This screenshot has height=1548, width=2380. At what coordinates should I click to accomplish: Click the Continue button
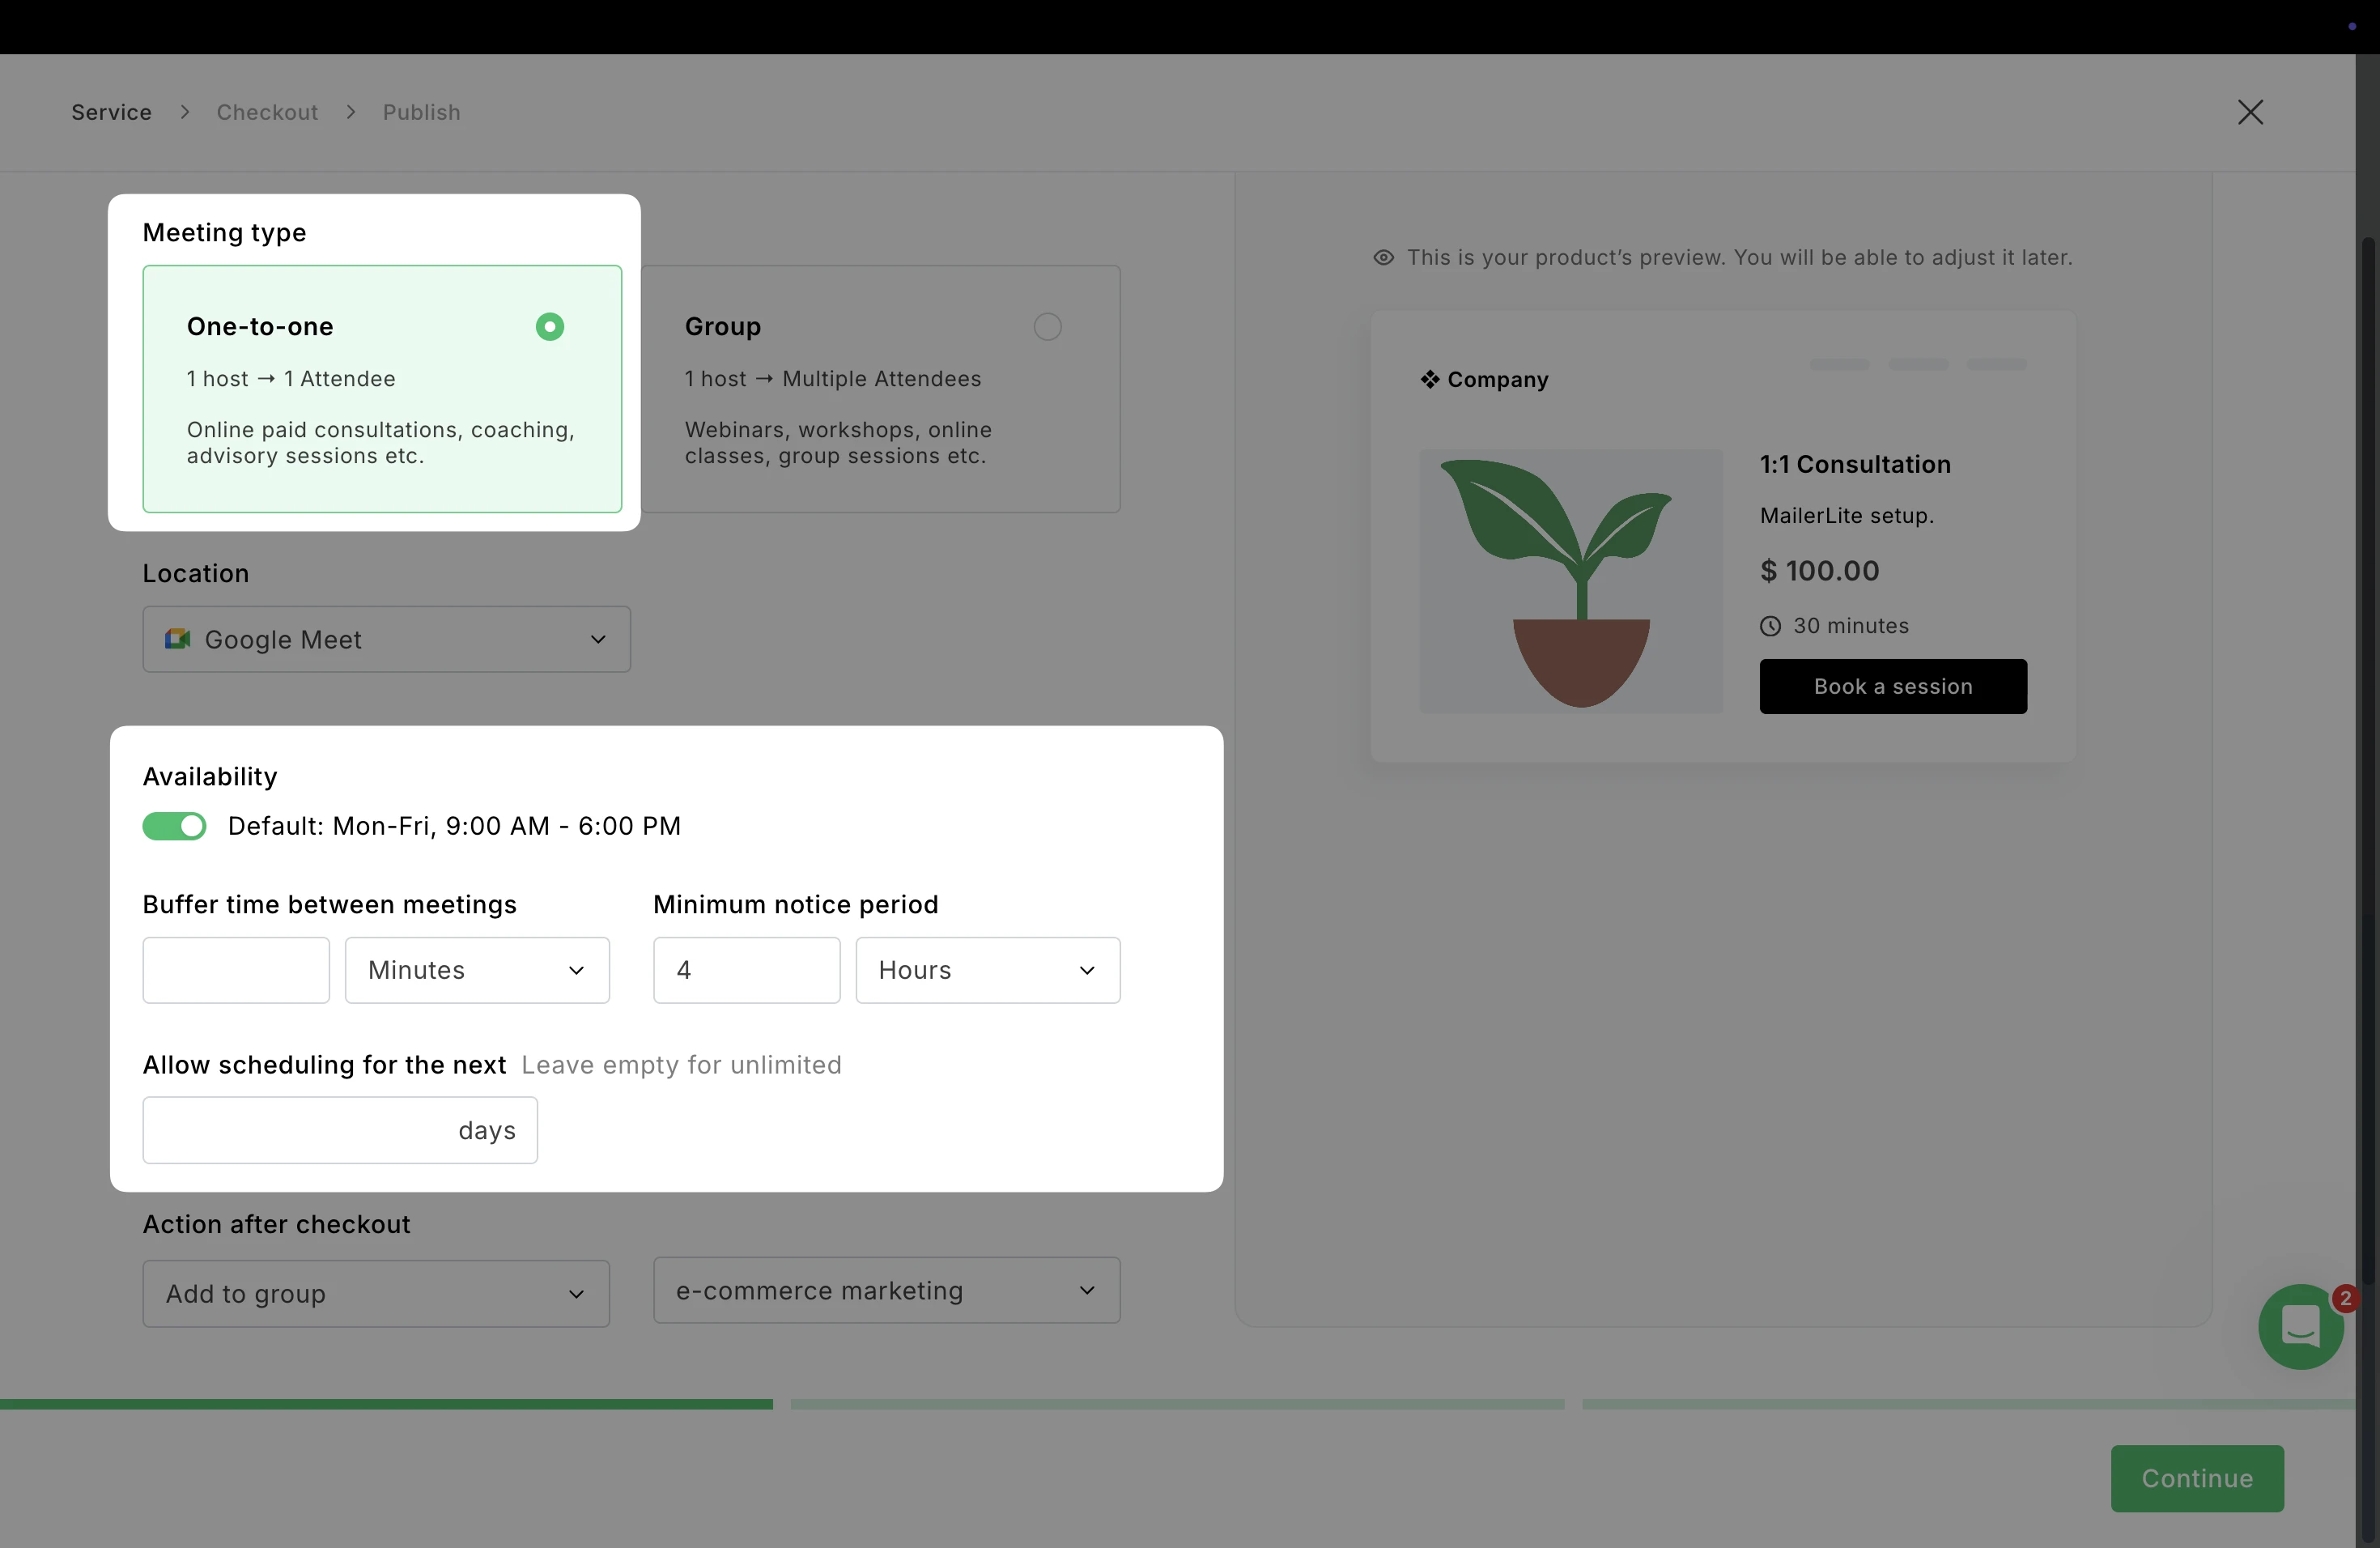[x=2196, y=1478]
